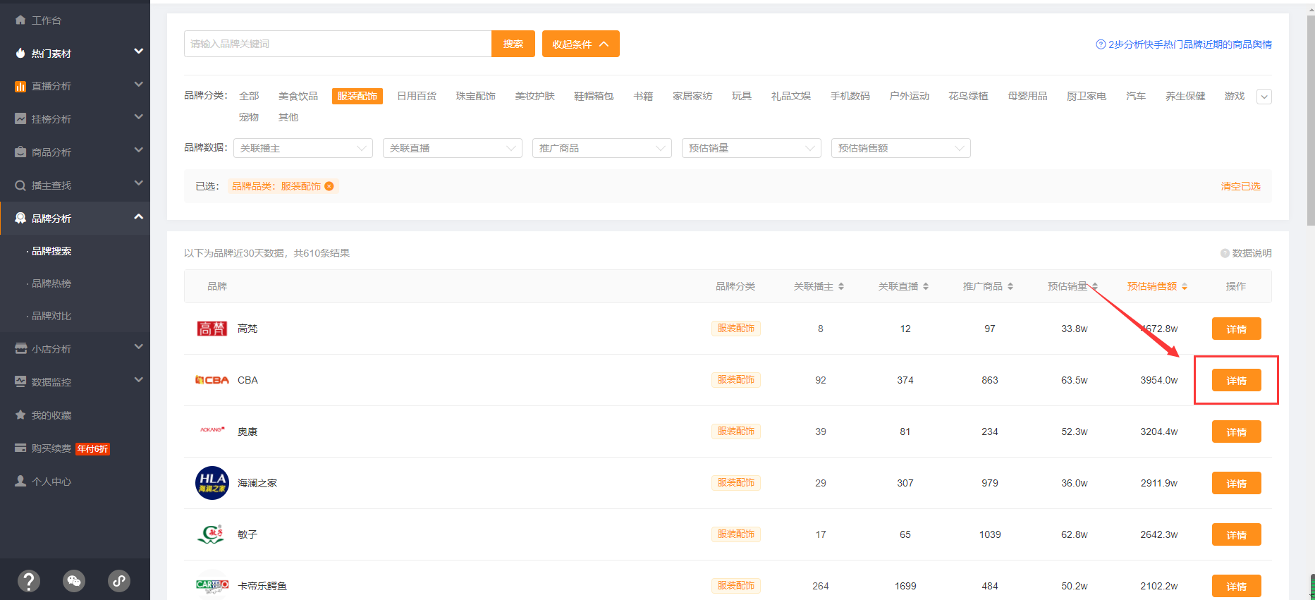The height and width of the screenshot is (600, 1315).
Task: Click the 播主查找 magnifier icon
Action: tap(20, 185)
